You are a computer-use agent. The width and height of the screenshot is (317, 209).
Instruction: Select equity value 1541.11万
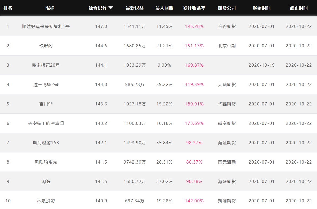(x=135, y=26)
